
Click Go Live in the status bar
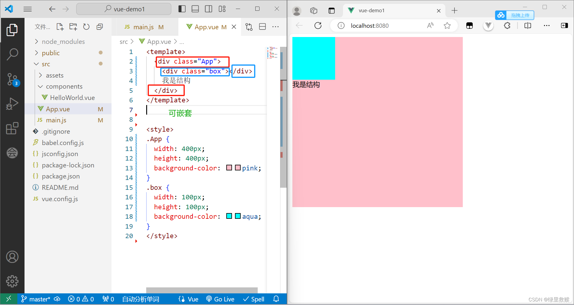pos(220,299)
